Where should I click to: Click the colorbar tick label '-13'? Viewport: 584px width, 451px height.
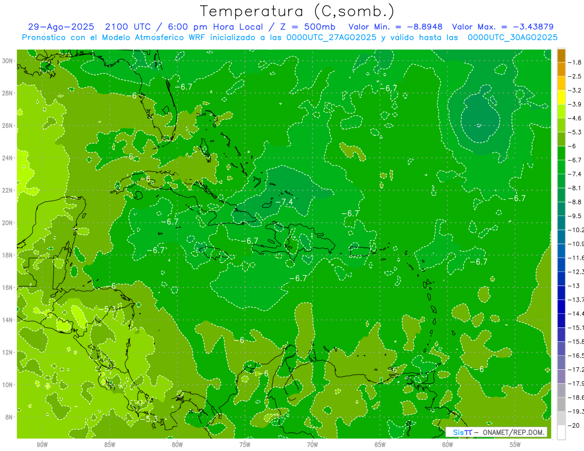point(573,286)
